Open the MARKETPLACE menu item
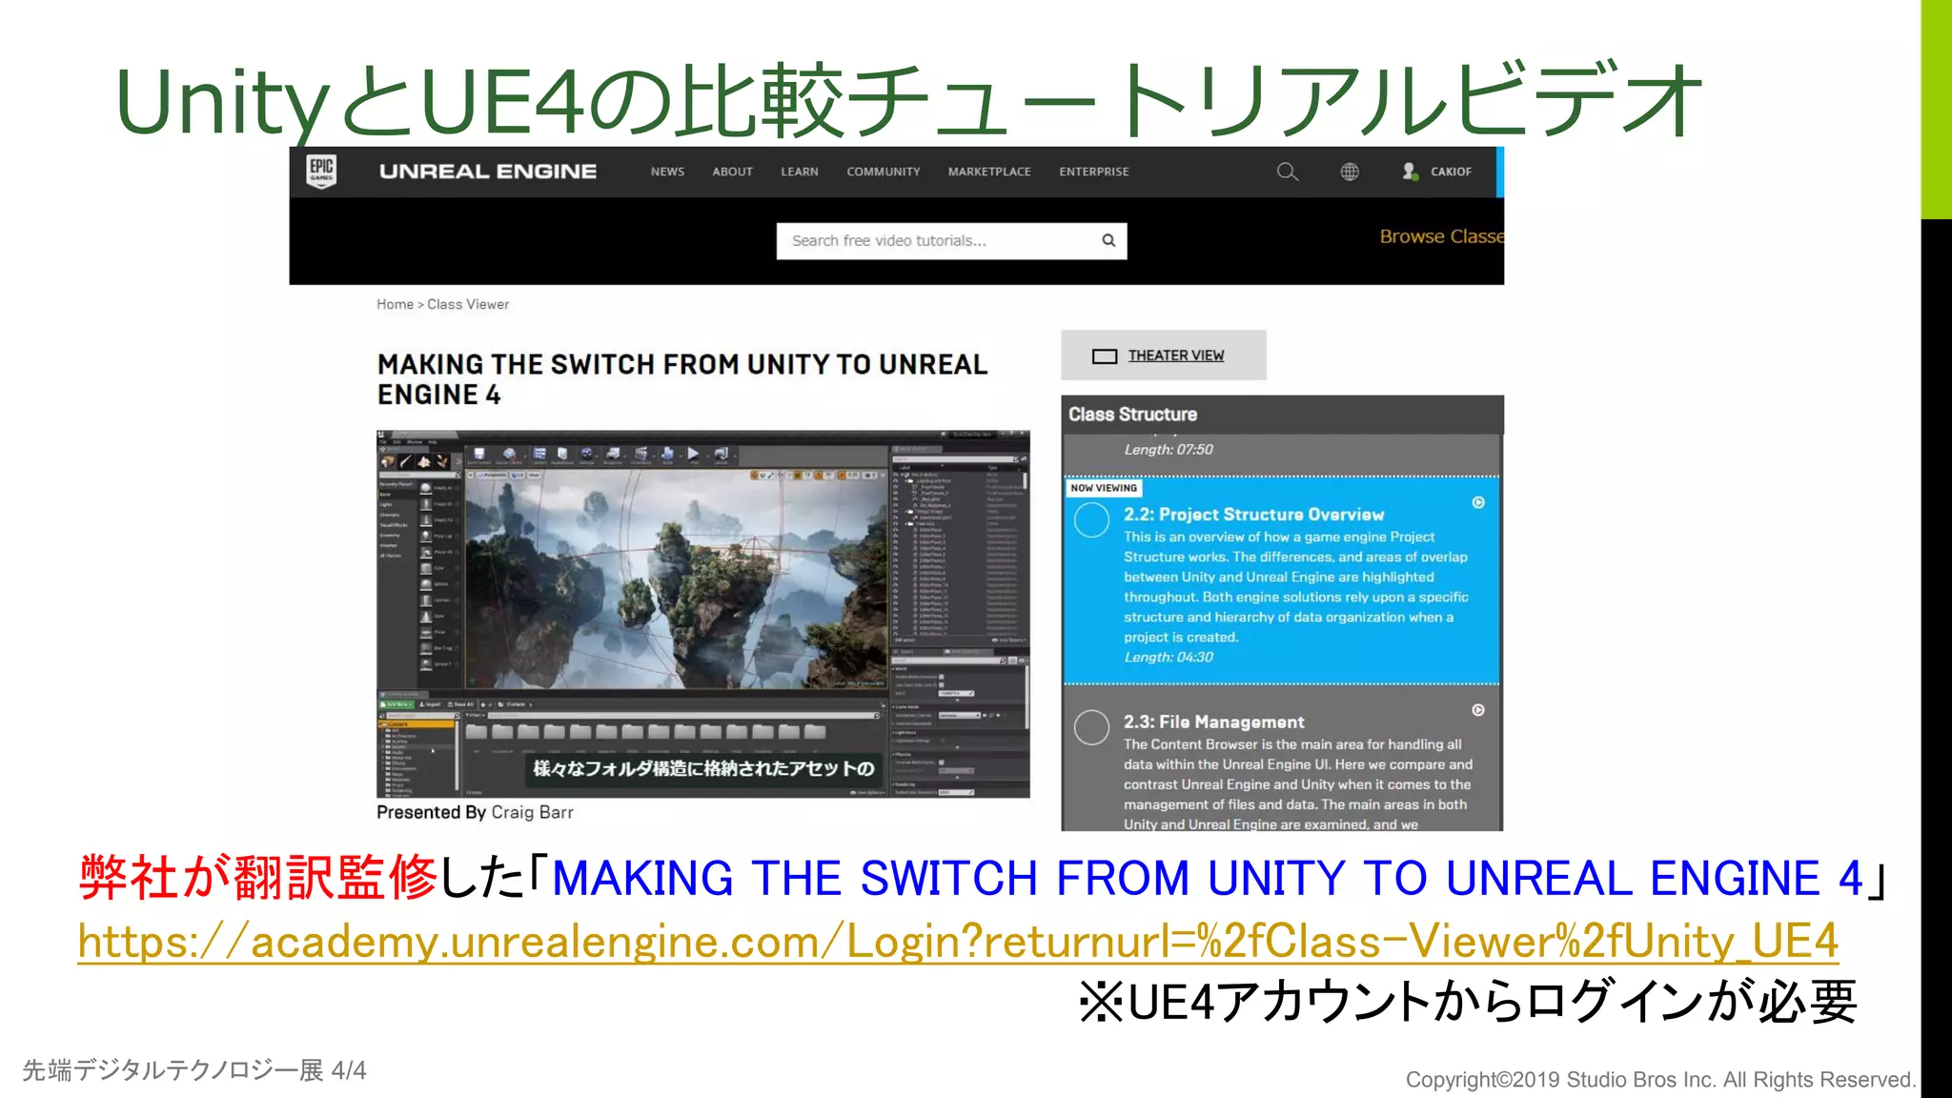Viewport: 1952px width, 1098px height. click(x=989, y=172)
